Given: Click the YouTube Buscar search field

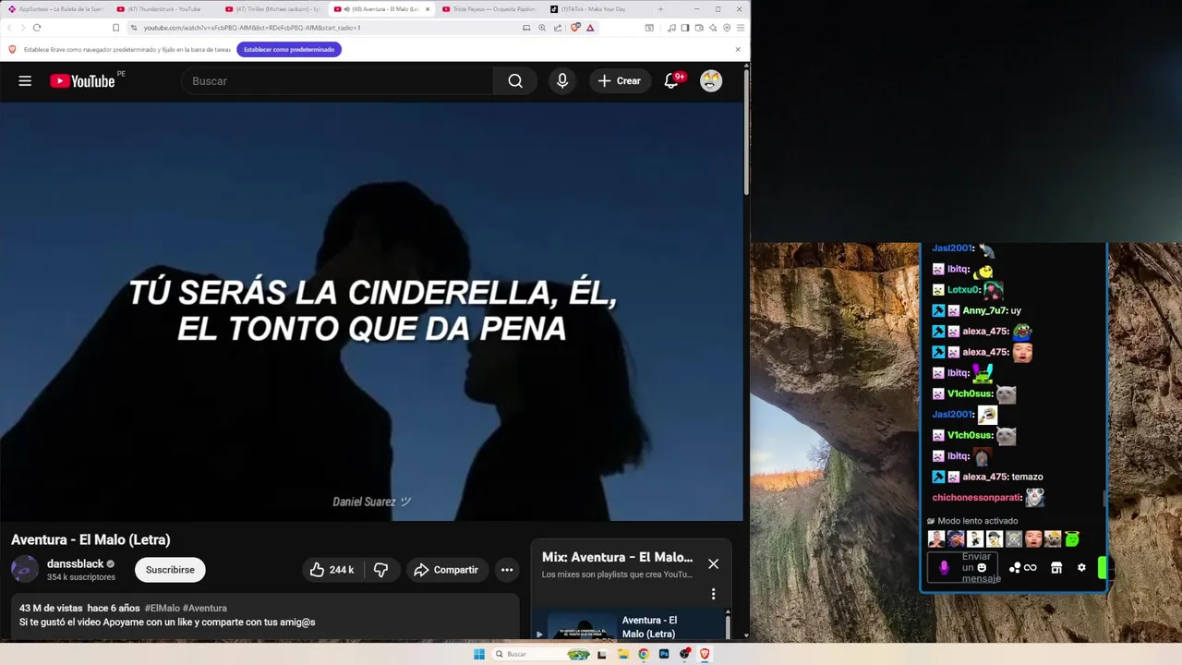Looking at the screenshot, I should pos(338,81).
